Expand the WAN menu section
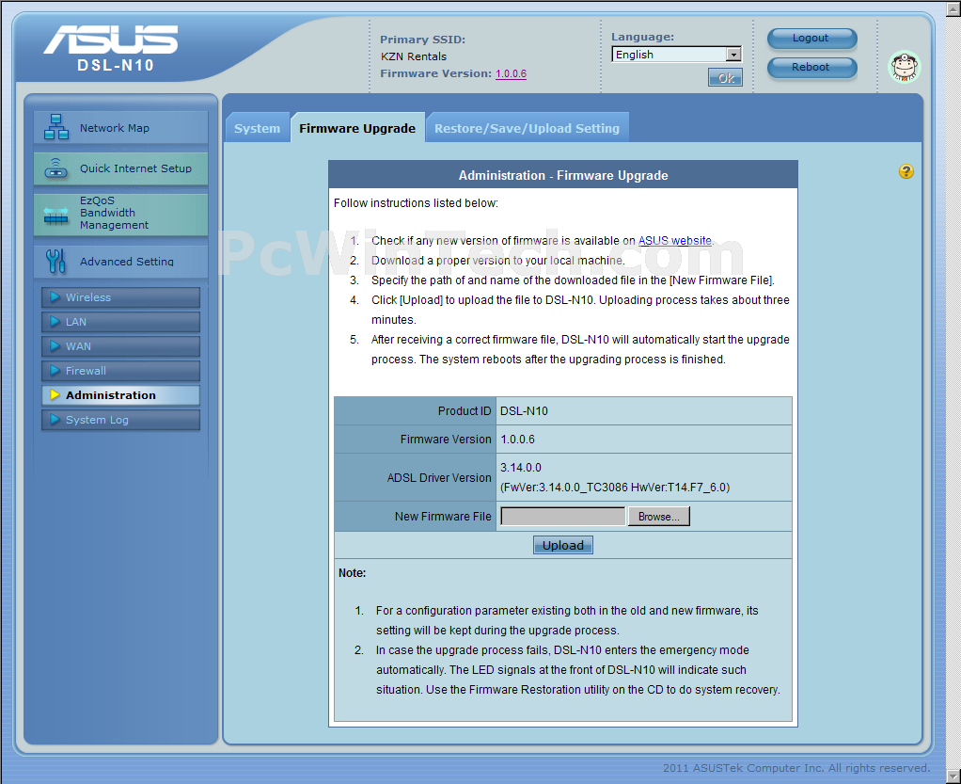The height and width of the screenshot is (784, 961). 120,346
